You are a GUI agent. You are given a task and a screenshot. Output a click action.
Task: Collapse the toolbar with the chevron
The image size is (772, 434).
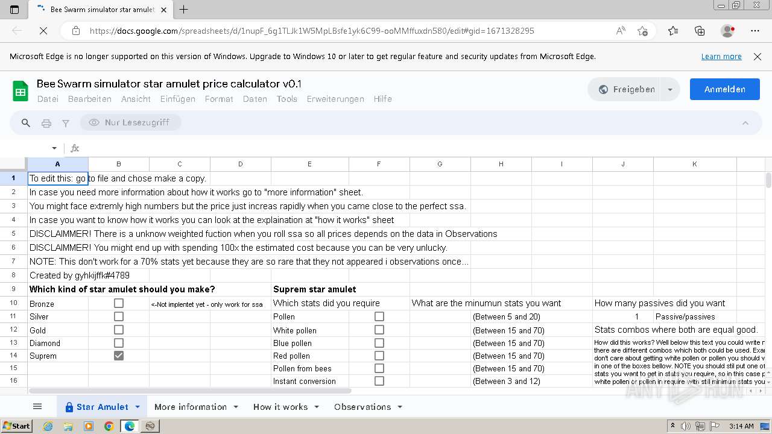click(x=745, y=123)
